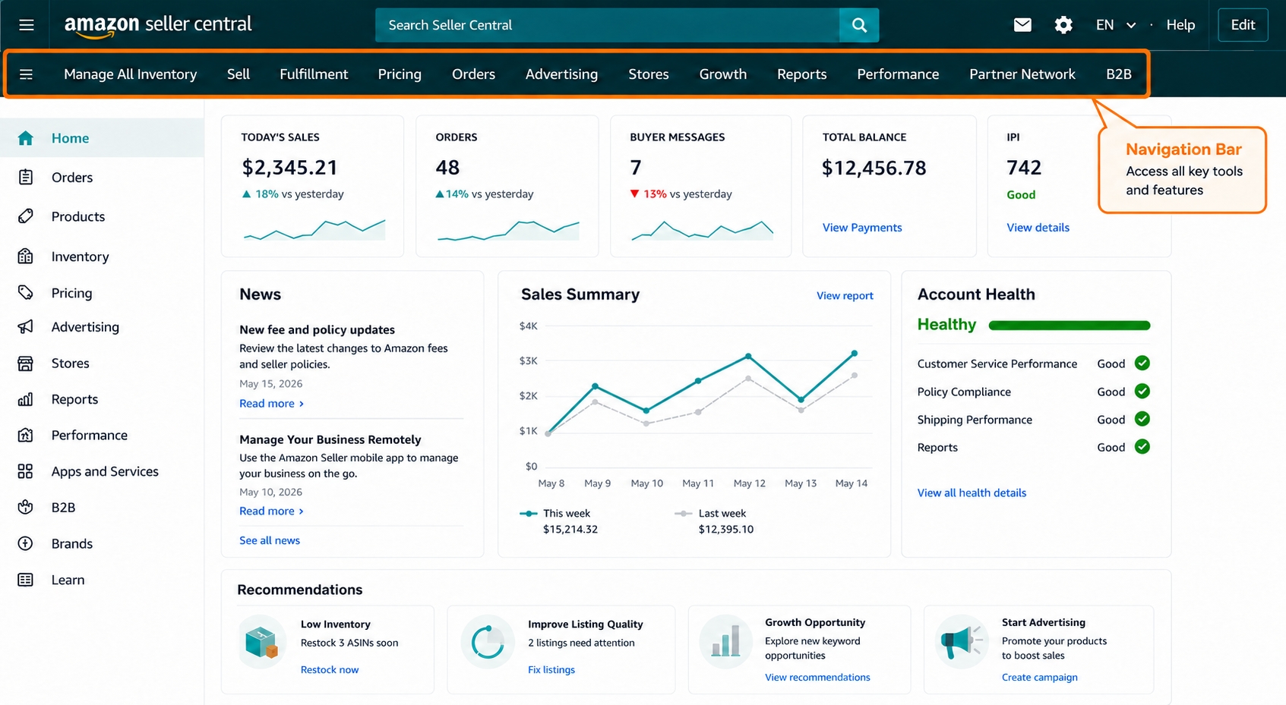Click the 'Last week' legend entry
The image size is (1286, 705).
coord(714,521)
